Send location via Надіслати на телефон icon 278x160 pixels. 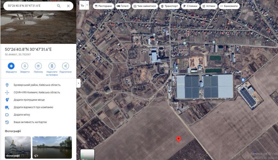(x=52, y=66)
